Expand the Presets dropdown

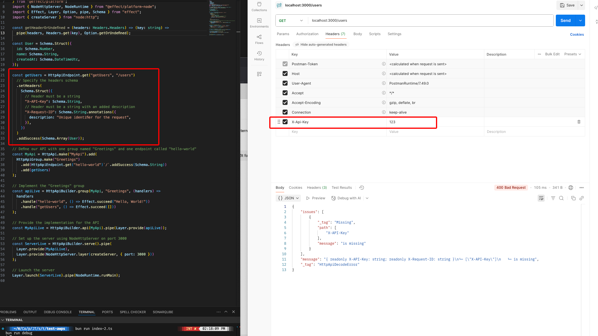click(x=573, y=54)
